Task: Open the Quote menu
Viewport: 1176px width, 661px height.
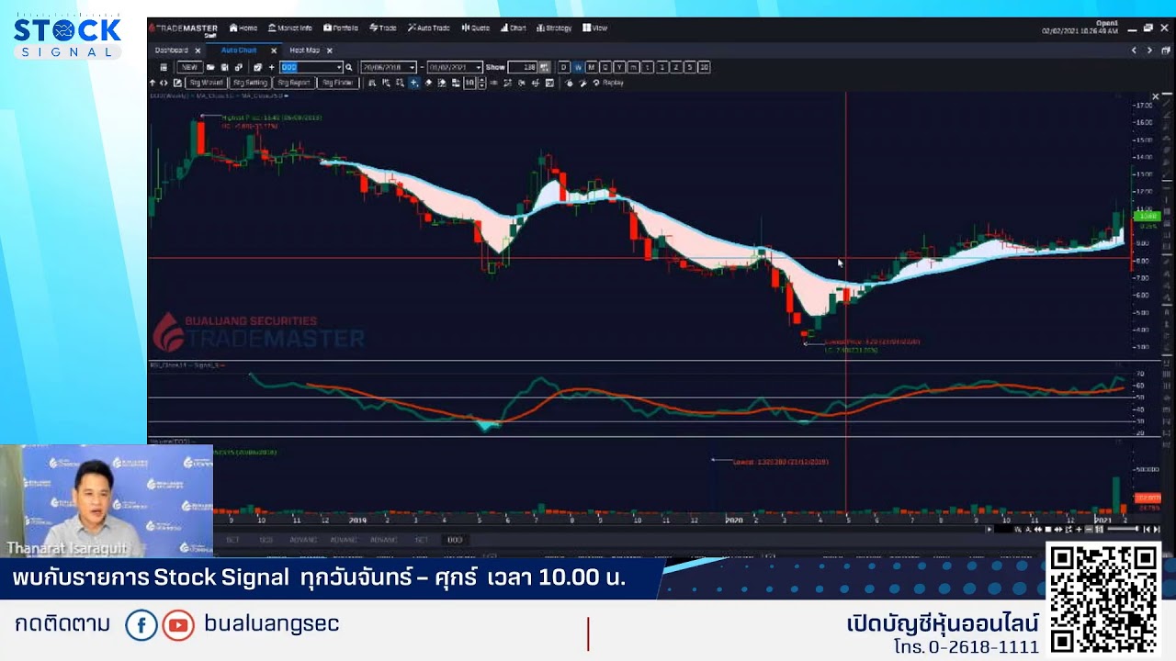Action: click(476, 28)
